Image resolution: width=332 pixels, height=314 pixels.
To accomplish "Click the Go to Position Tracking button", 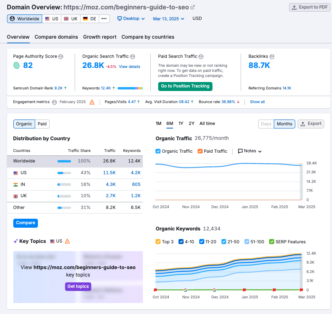I will click(185, 86).
